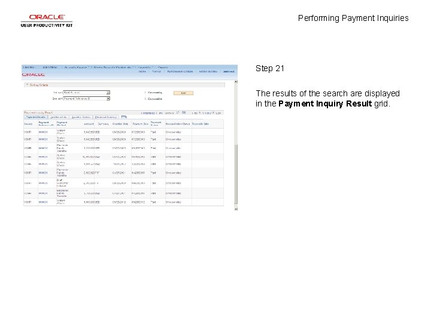Click Personalize in result grid header
The height and width of the screenshot is (323, 431).
[148, 113]
